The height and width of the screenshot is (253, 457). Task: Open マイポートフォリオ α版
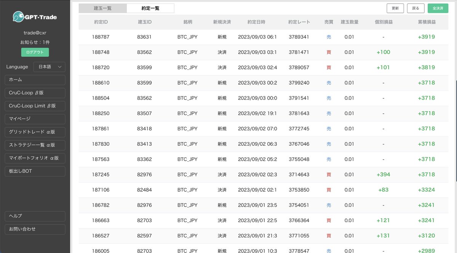pos(35,158)
